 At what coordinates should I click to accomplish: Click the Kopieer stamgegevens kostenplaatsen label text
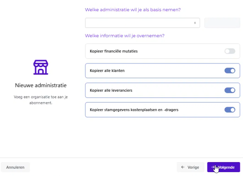(134, 110)
